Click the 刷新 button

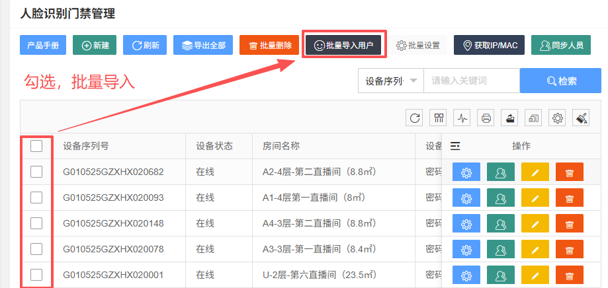click(145, 46)
